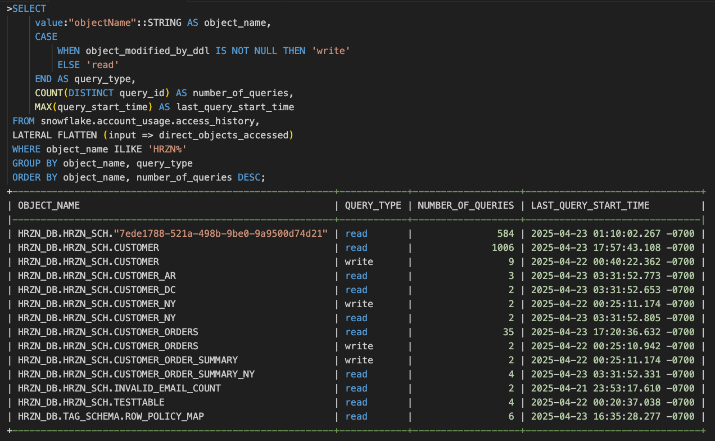Select the LAST_QUERY_START_TIME column header
Screen dimensions: 715x441
(x=590, y=205)
